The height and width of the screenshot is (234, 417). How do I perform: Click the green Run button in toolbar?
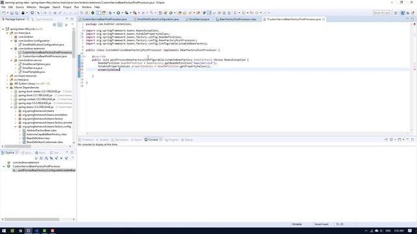coord(119,13)
